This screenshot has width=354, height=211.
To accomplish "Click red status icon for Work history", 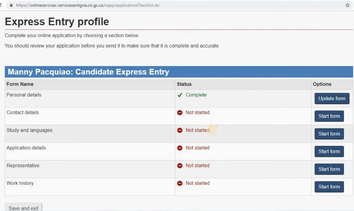I will point(180,183).
